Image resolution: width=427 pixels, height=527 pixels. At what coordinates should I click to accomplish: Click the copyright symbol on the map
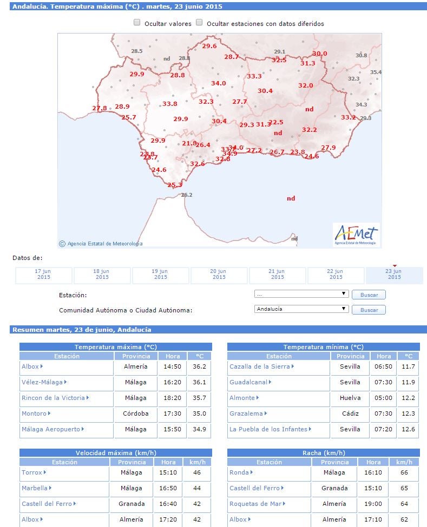tap(62, 244)
